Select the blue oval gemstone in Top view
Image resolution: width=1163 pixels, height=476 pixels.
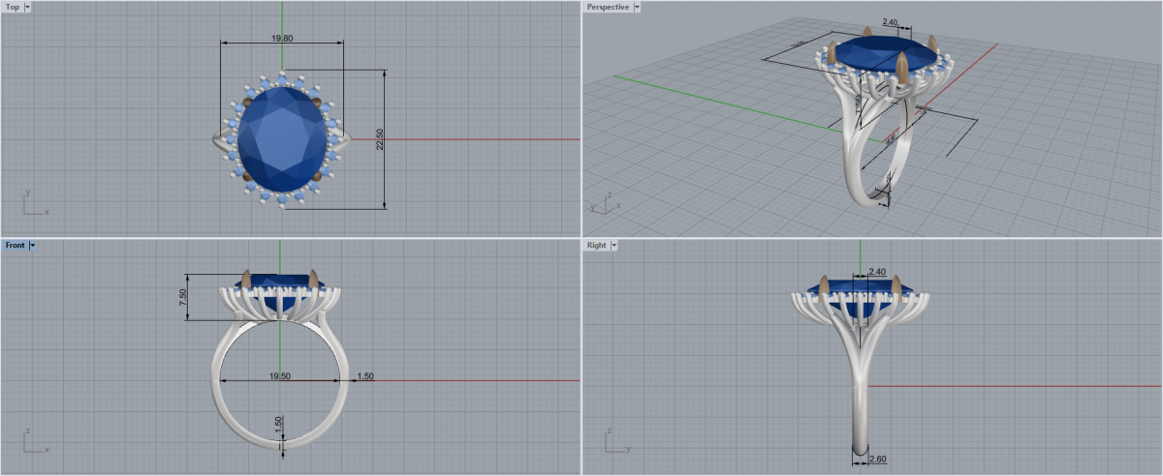(x=280, y=138)
